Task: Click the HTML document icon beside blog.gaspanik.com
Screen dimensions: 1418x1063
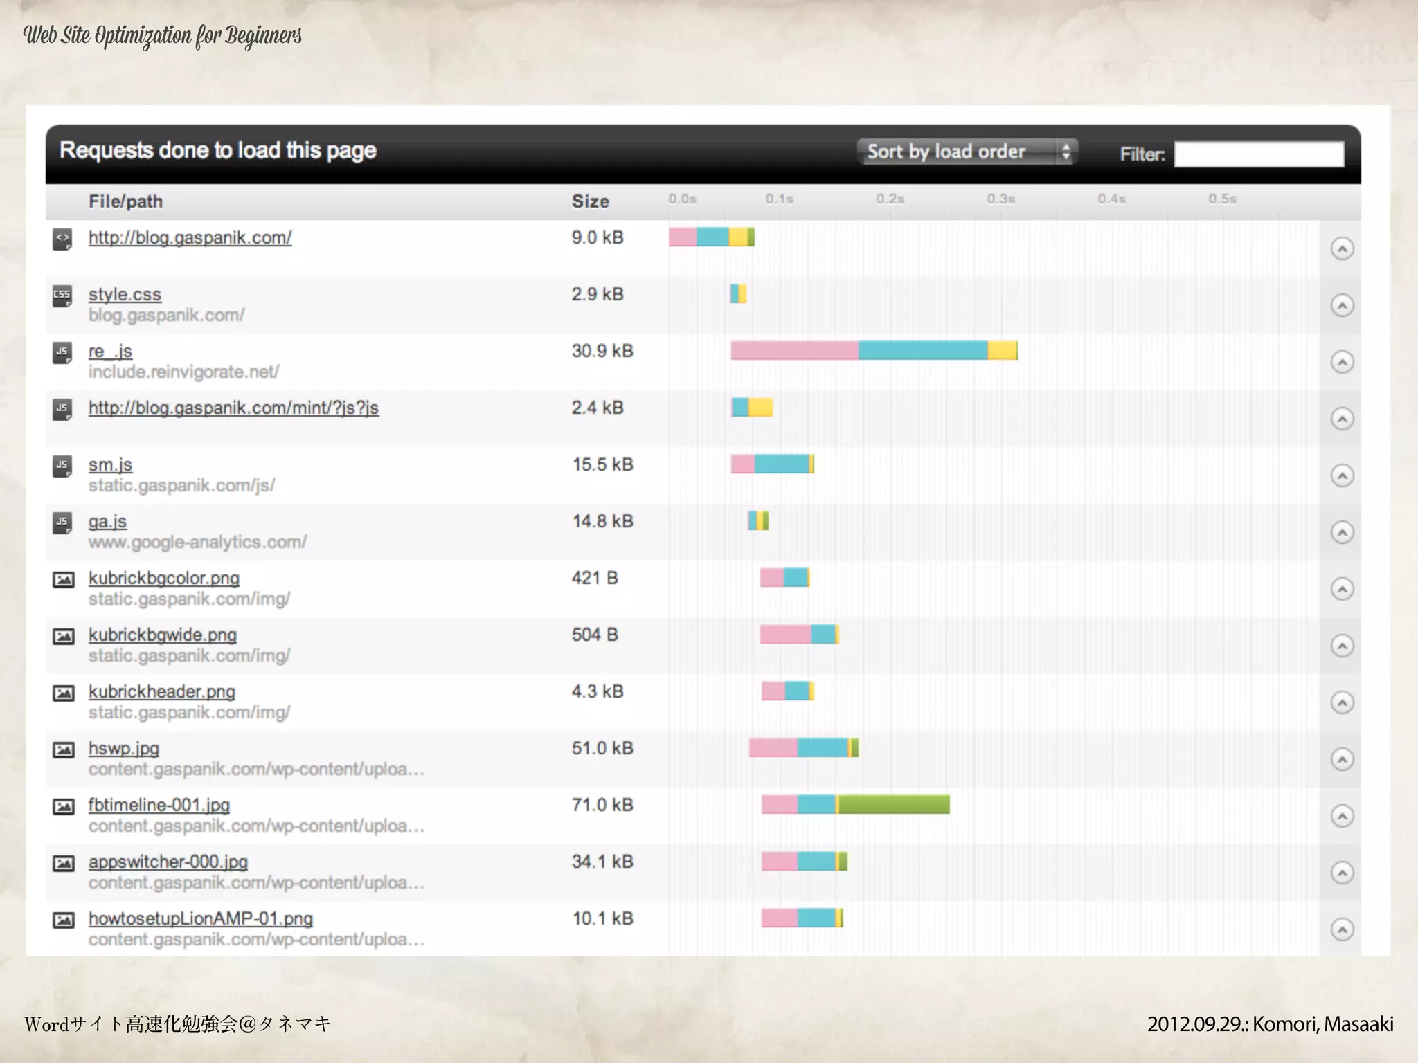Action: click(x=62, y=239)
